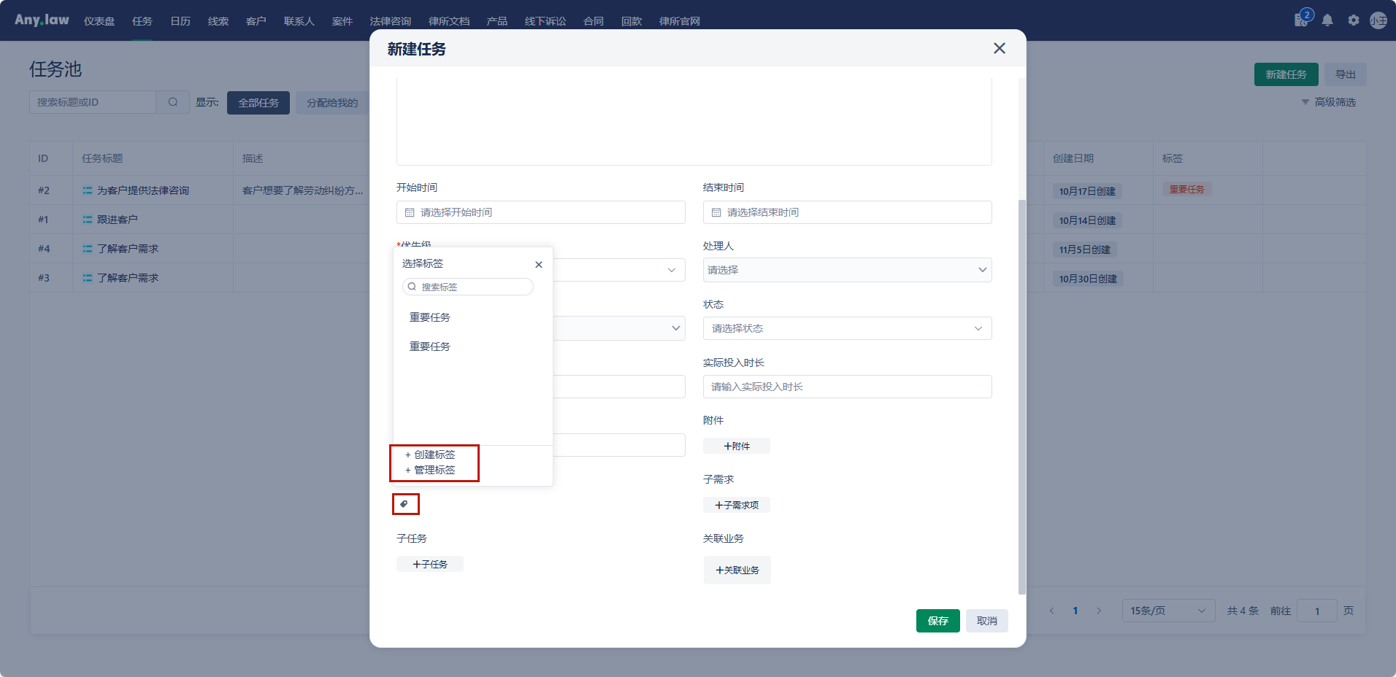Click the 高级筛选 filter icon
The width and height of the screenshot is (1396, 677).
pyautogui.click(x=1305, y=102)
